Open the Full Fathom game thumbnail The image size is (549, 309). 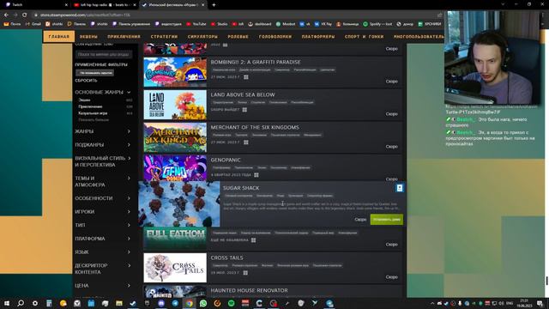point(175,239)
